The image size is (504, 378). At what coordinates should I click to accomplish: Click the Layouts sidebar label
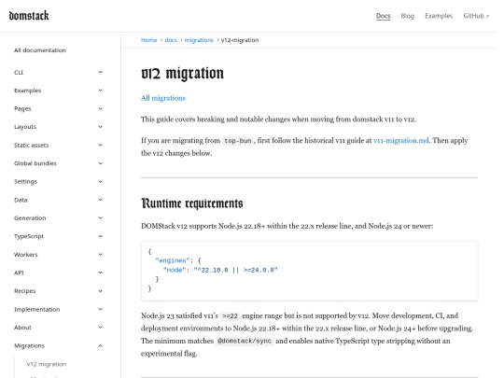tap(25, 127)
